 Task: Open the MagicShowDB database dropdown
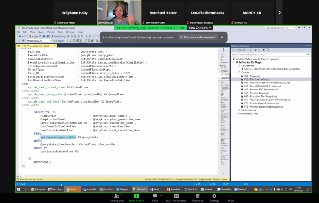[x=51, y=41]
